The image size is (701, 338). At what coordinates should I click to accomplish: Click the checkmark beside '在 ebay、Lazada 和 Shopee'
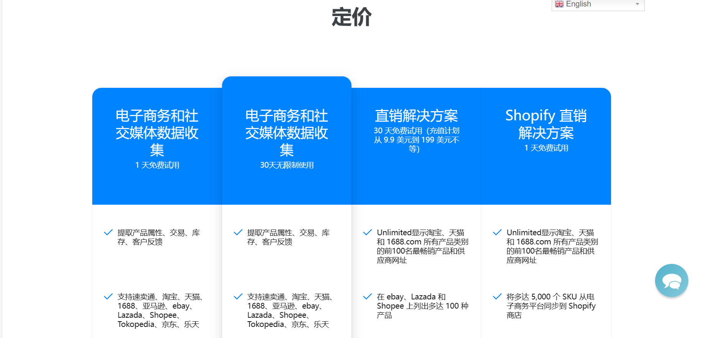367,296
